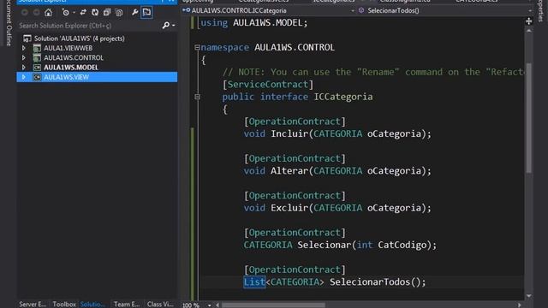Click the highlighted List keyword

(x=254, y=281)
